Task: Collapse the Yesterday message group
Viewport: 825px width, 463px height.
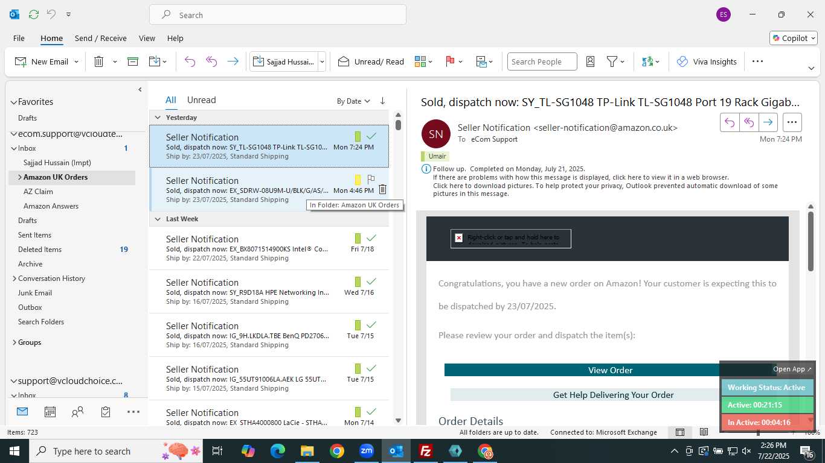Action: click(158, 118)
